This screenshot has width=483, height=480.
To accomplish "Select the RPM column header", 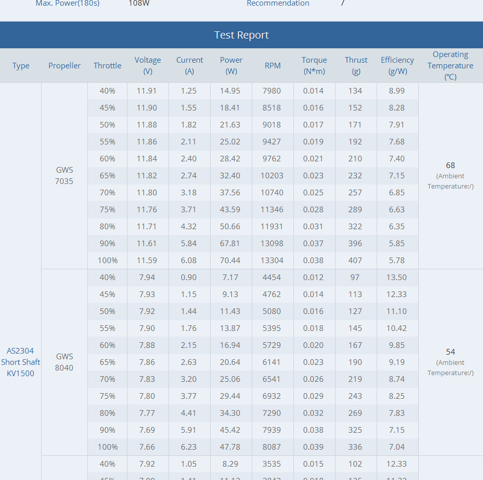I will click(273, 66).
